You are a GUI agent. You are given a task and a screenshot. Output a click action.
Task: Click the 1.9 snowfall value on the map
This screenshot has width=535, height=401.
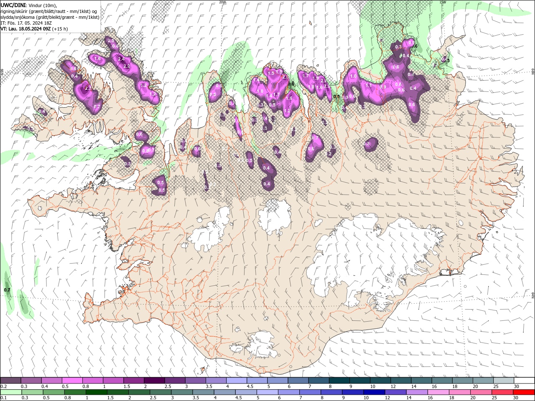coord(316,78)
